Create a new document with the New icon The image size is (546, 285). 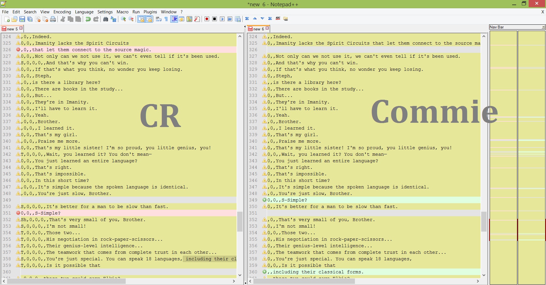point(7,19)
